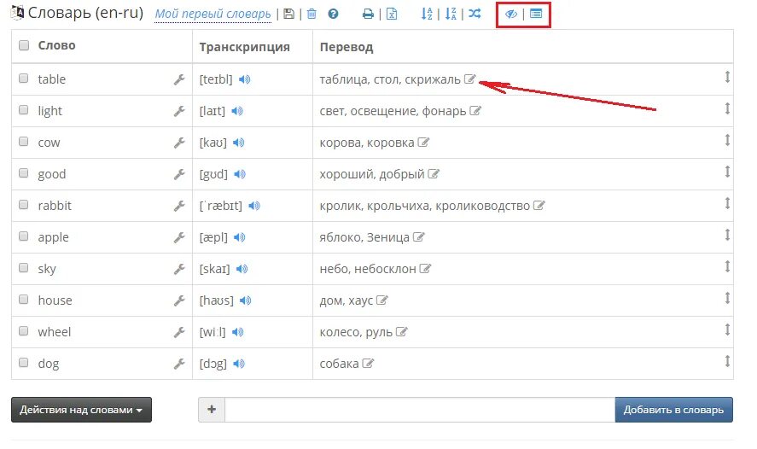Screen dimensions: 757x449
Task: Sort words A to Z
Action: [x=427, y=14]
